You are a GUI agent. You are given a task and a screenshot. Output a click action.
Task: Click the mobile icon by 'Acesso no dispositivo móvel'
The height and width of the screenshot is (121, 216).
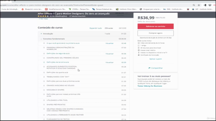pos(139,53)
